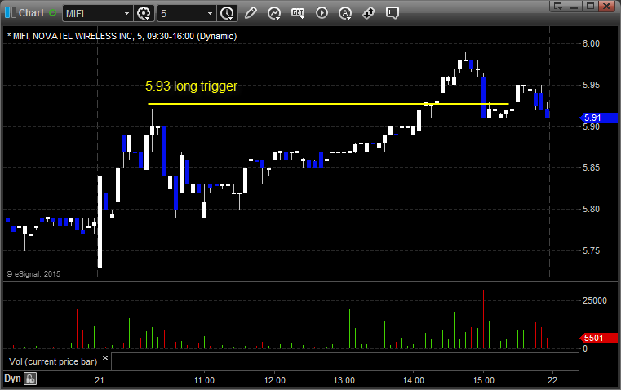621x390 pixels.
Task: Open the comment bubble tool
Action: point(392,13)
